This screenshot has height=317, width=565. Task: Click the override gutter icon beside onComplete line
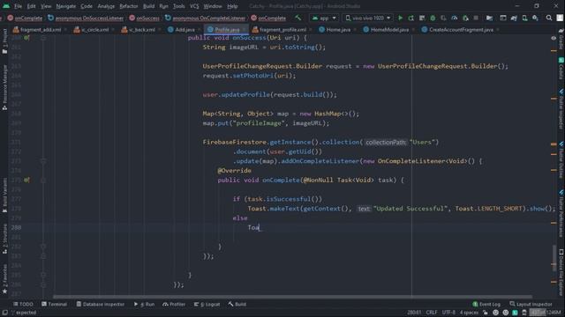pos(26,180)
